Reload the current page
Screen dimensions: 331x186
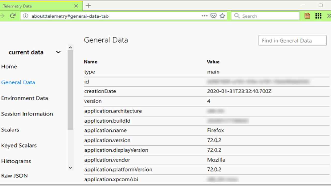[13, 16]
